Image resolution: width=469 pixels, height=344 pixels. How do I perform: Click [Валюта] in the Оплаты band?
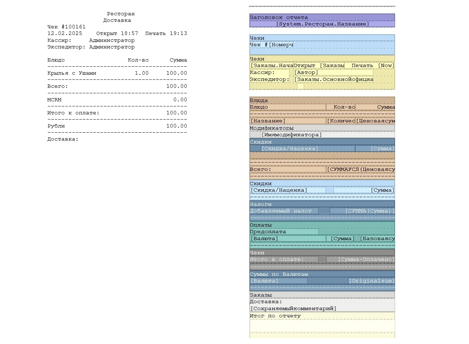tap(288, 239)
